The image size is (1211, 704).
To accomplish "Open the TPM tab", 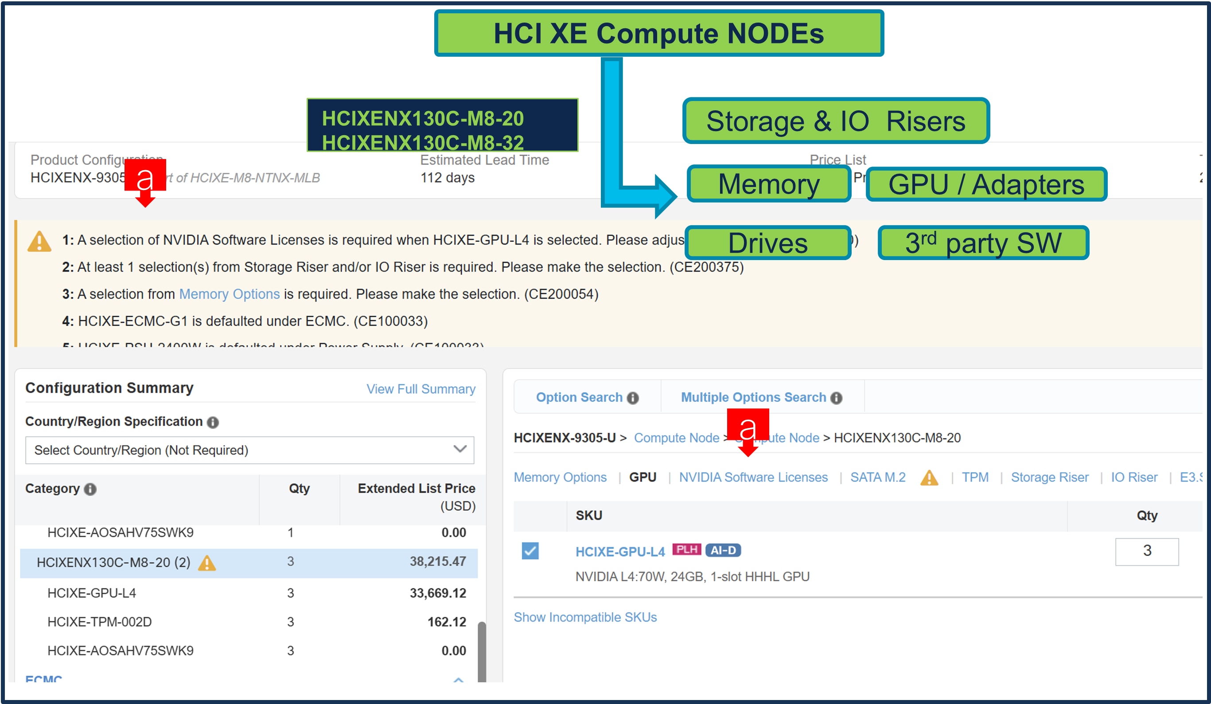I will click(975, 477).
